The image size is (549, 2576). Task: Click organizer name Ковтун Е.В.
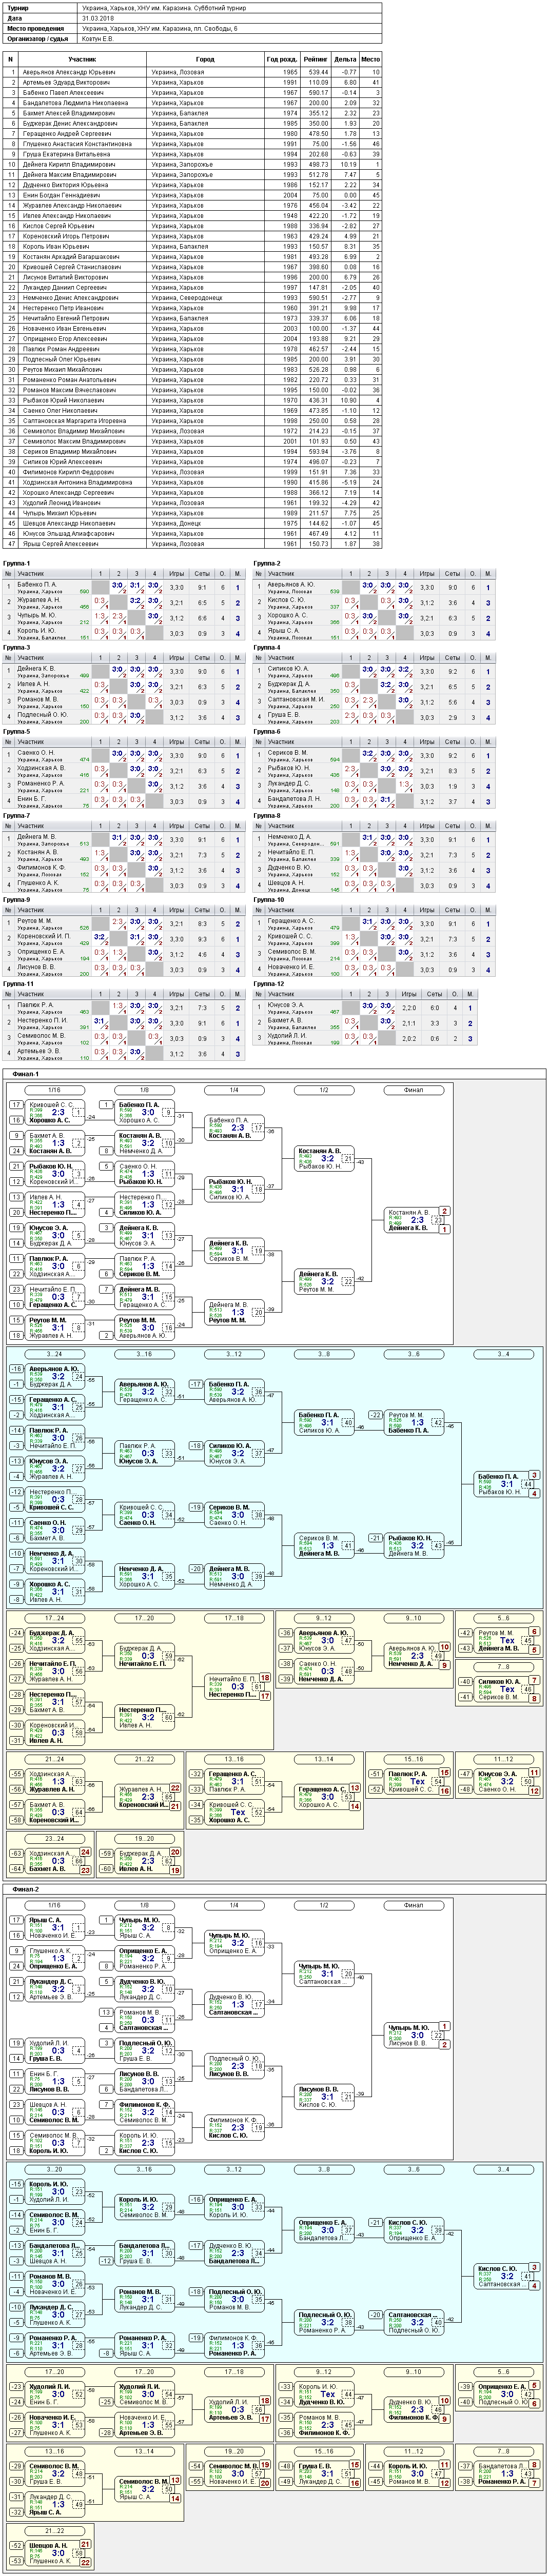[98, 38]
